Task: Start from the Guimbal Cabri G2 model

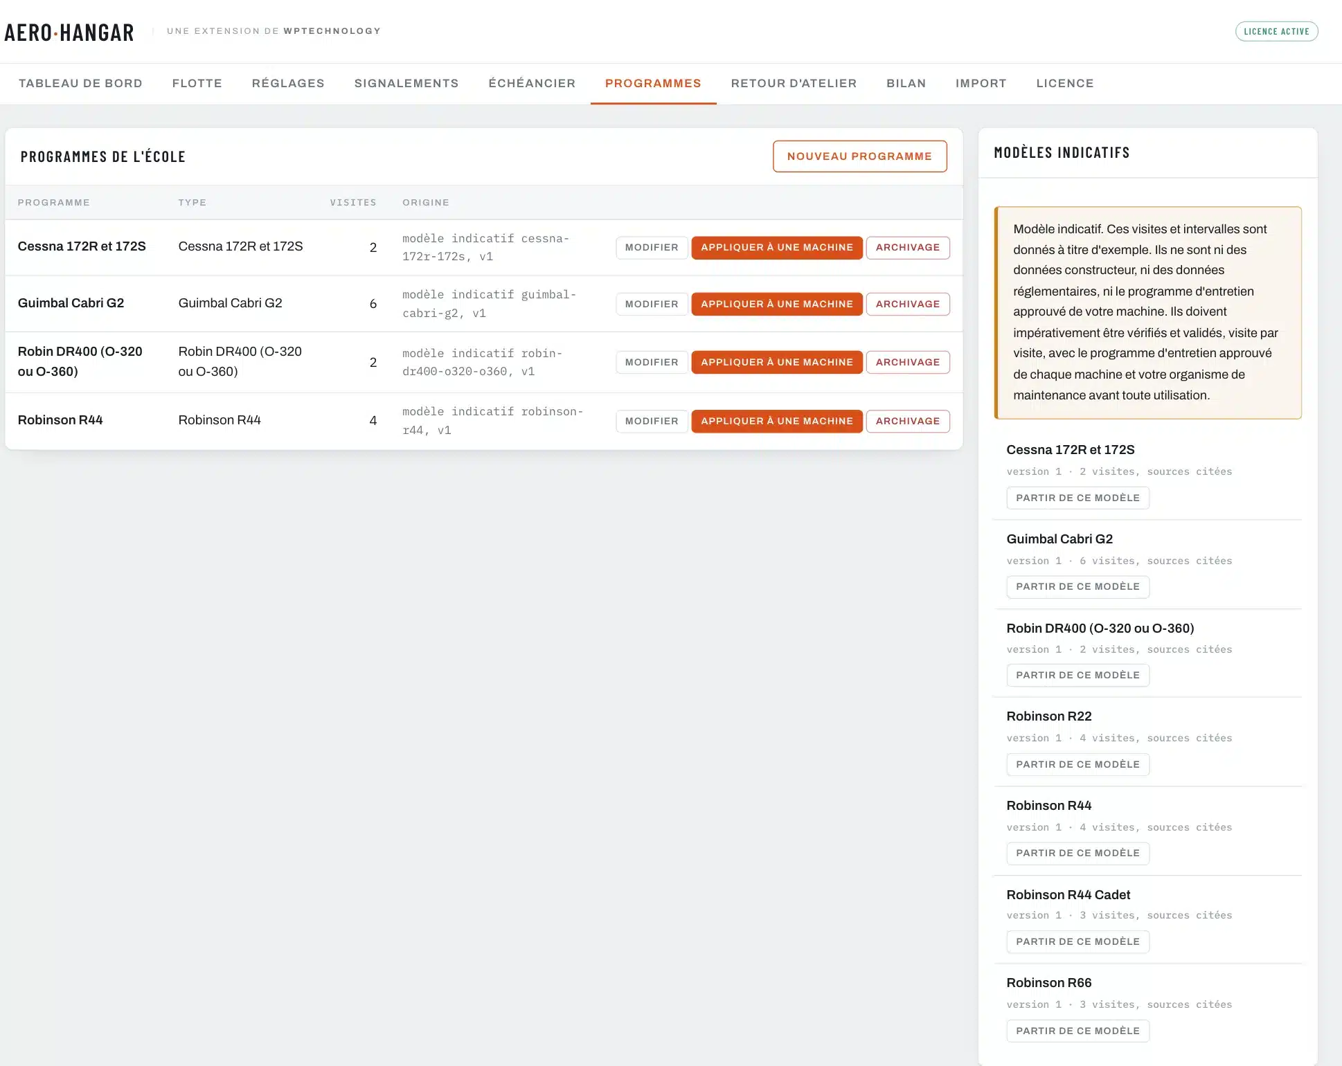Action: click(x=1077, y=586)
